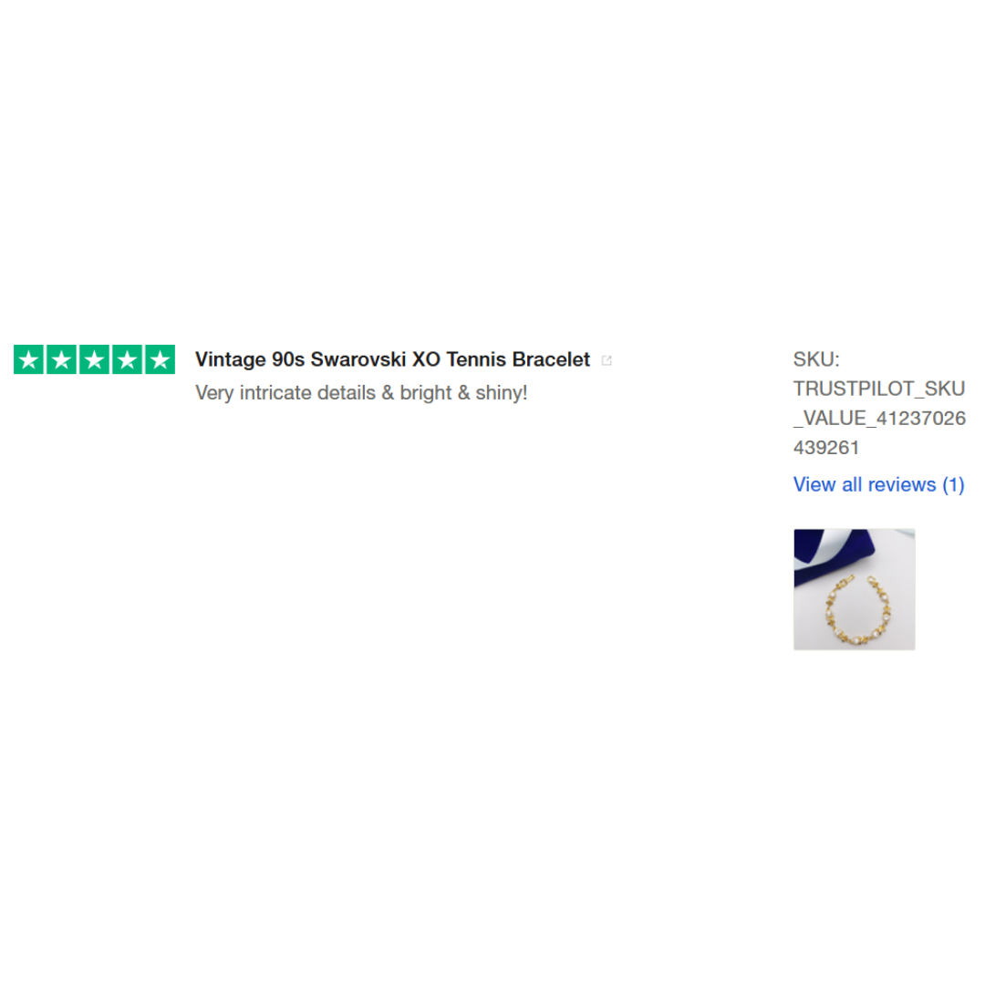Open the external link icon beside the title
The height and width of the screenshot is (985, 985).
(x=607, y=360)
